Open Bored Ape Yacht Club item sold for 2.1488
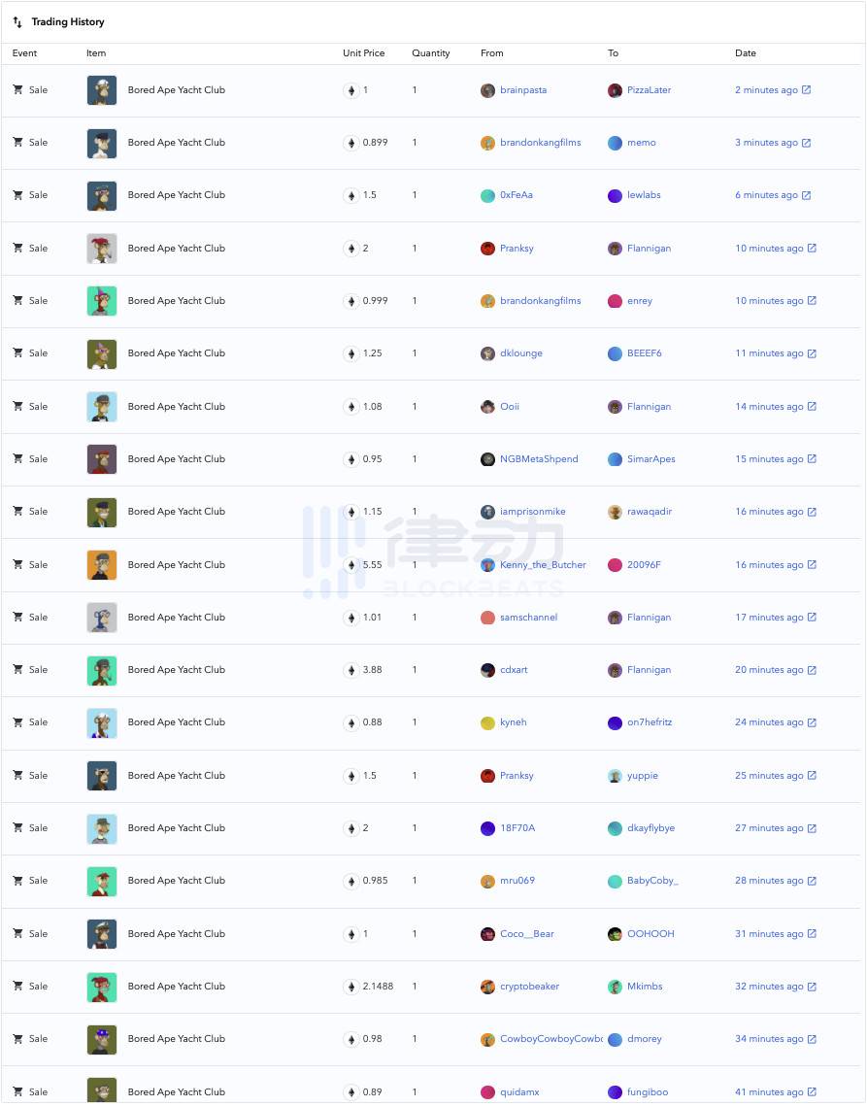 tap(176, 987)
